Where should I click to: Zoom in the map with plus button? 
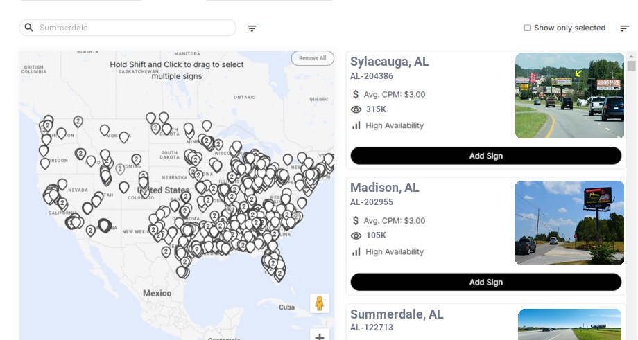point(320,337)
